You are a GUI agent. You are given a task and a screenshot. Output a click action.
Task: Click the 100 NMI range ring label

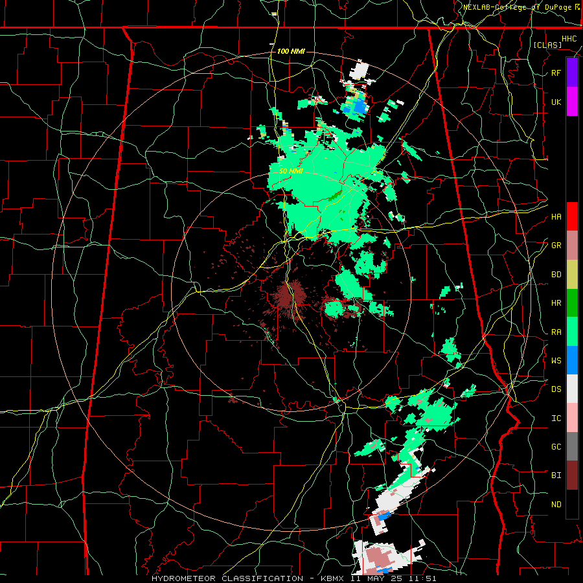point(291,51)
